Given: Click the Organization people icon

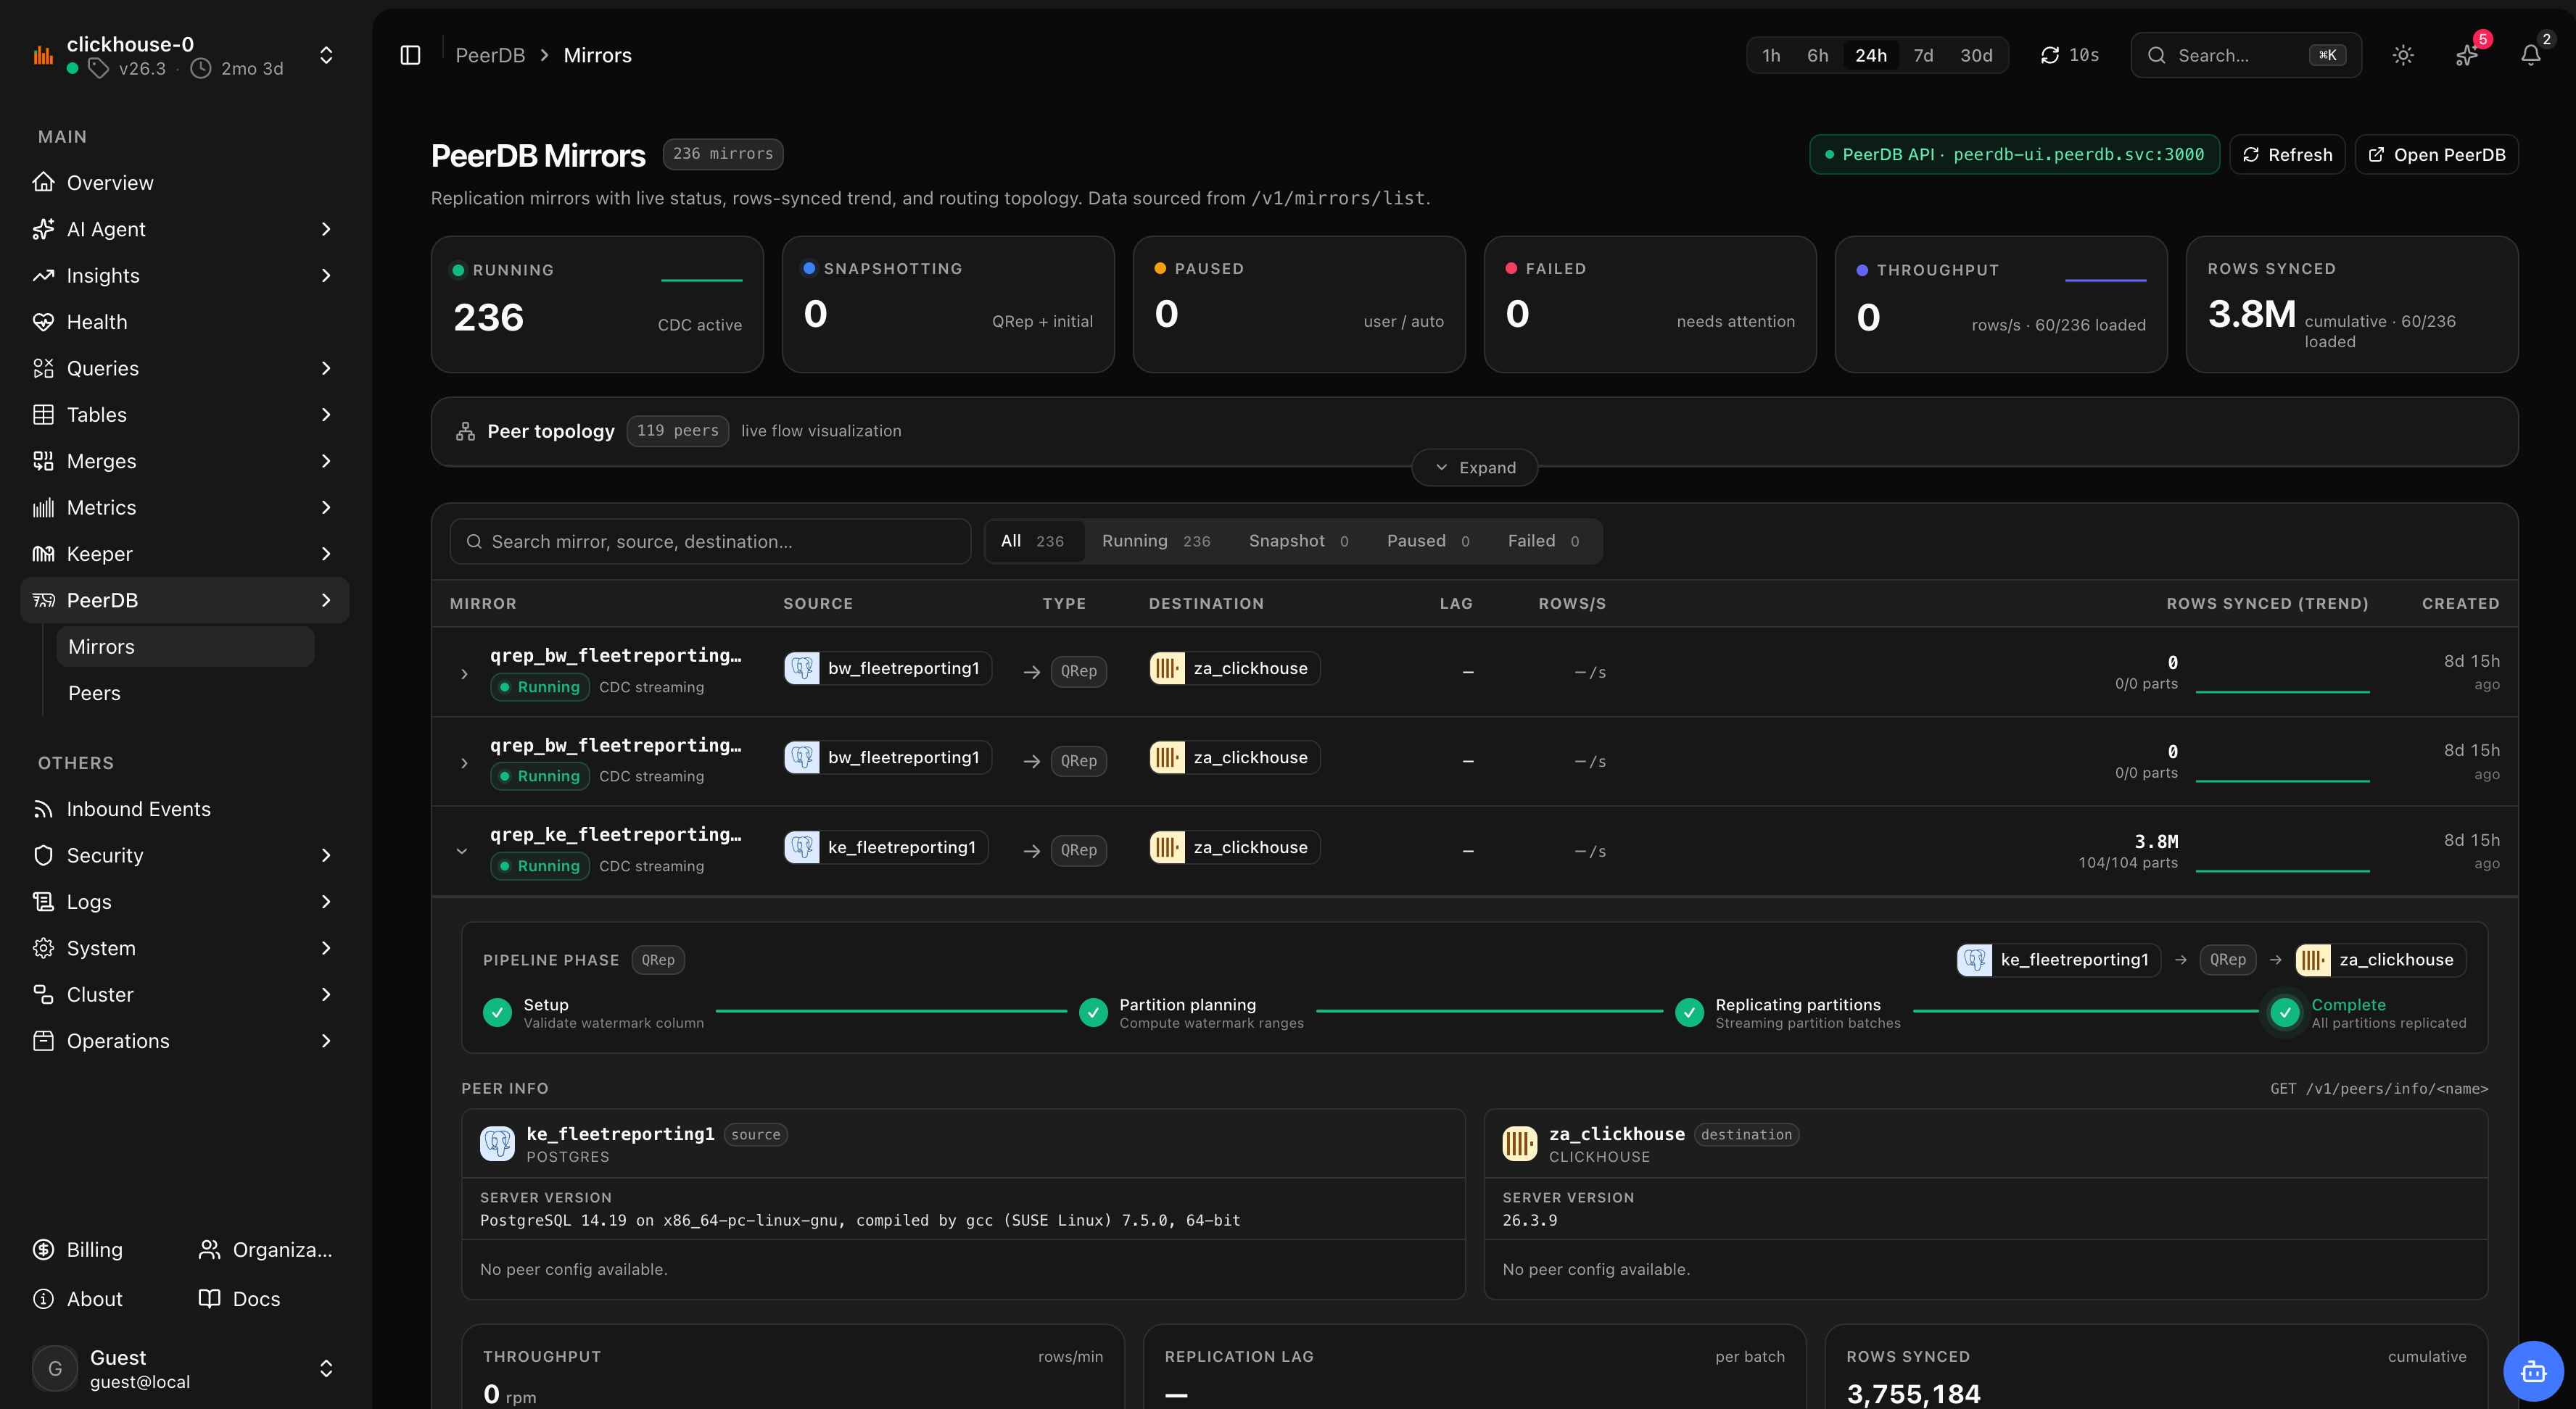Looking at the screenshot, I should point(209,1250).
